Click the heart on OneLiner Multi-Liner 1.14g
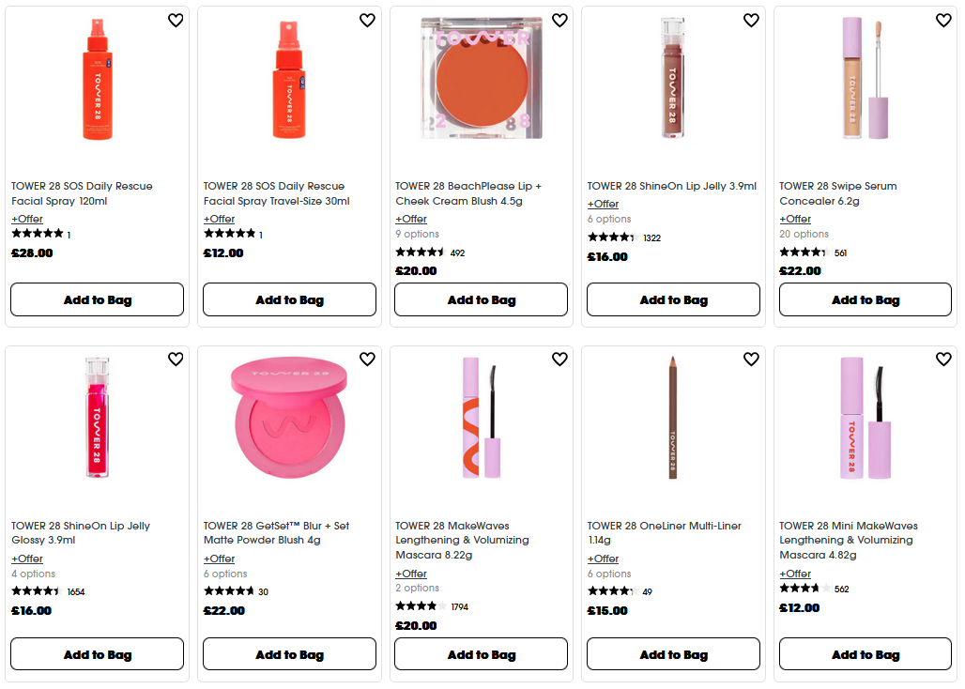The height and width of the screenshot is (689, 965). (x=751, y=360)
